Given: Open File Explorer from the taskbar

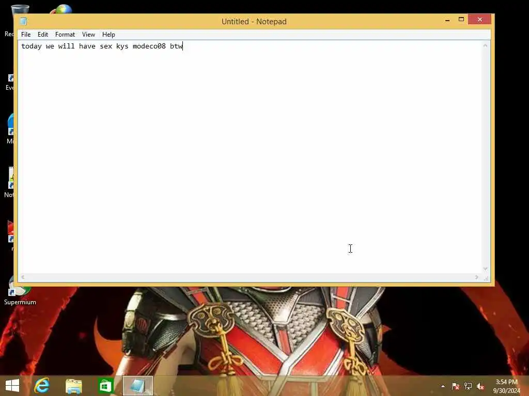Looking at the screenshot, I should click(x=73, y=386).
